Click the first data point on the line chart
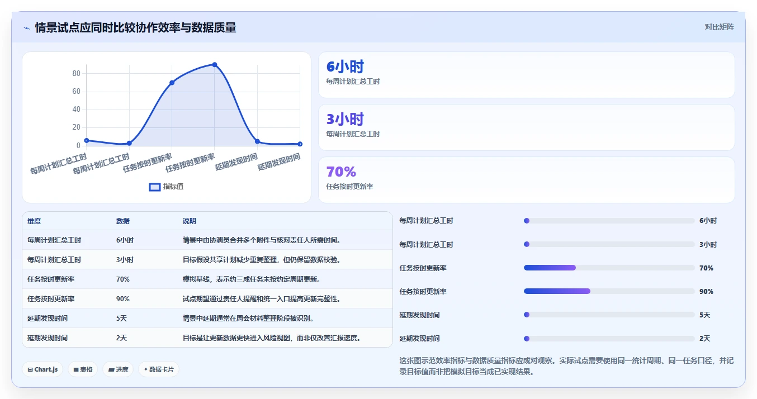This screenshot has width=757, height=399. pyautogui.click(x=87, y=140)
